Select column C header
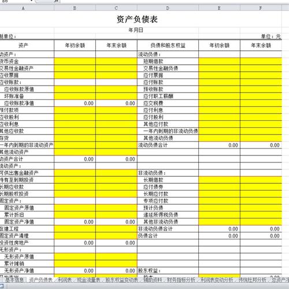The image size is (289, 289). coord(116,8)
